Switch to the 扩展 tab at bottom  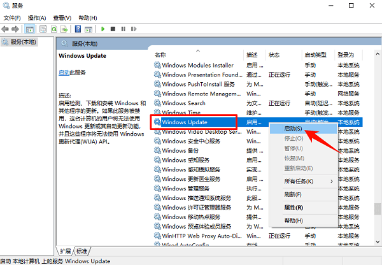tap(66, 251)
